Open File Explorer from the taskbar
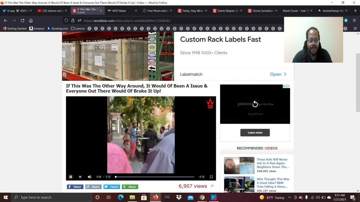 pos(132,197)
